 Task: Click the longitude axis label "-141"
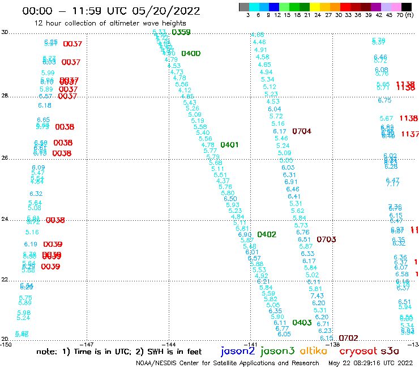pos(250,344)
